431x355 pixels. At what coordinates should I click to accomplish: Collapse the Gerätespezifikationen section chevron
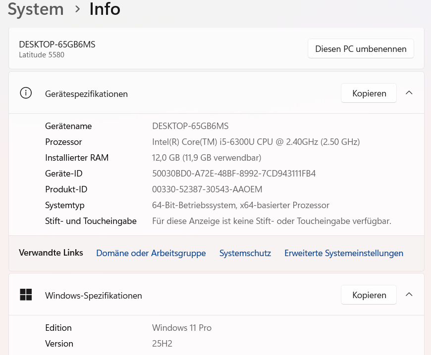[409, 93]
